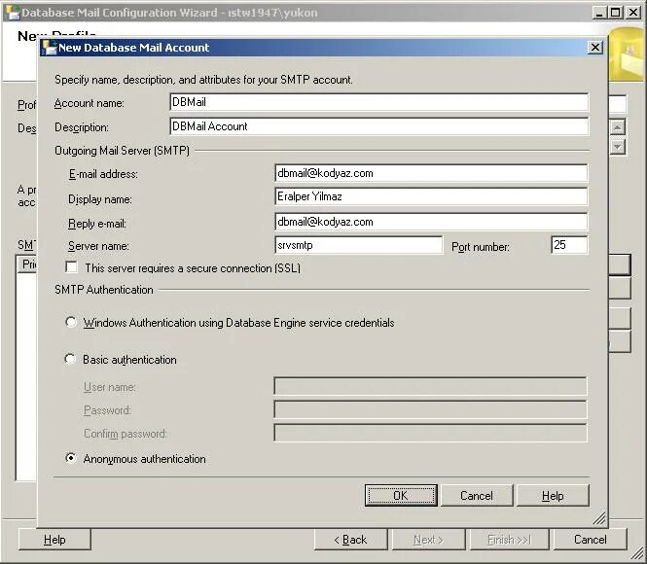This screenshot has height=564, width=647.
Task: Click the Database Mail Configuration Wizard title icon
Action: pyautogui.click(x=13, y=13)
